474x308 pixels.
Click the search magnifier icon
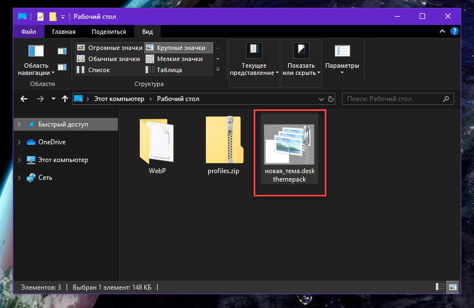pos(446,99)
